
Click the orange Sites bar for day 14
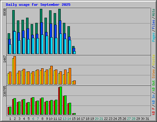[x=70, y=76]
